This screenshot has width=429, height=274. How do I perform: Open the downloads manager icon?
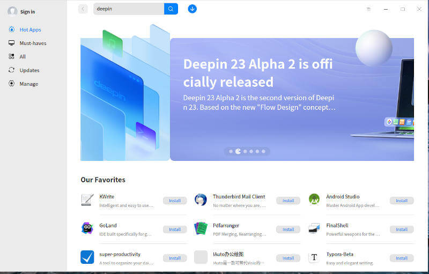[x=193, y=9]
